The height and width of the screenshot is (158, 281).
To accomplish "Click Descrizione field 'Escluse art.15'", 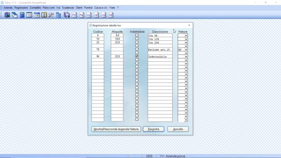I will (x=160, y=49).
